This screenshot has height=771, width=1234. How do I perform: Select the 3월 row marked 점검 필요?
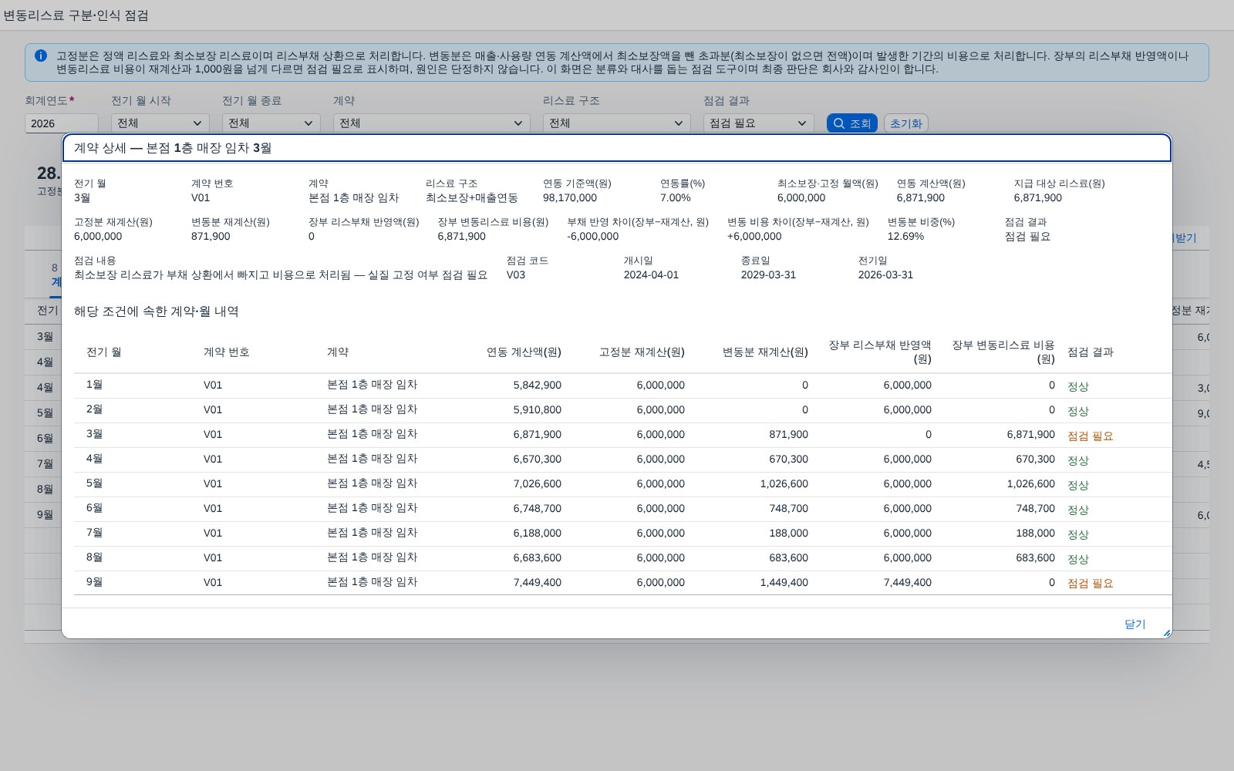(x=622, y=436)
